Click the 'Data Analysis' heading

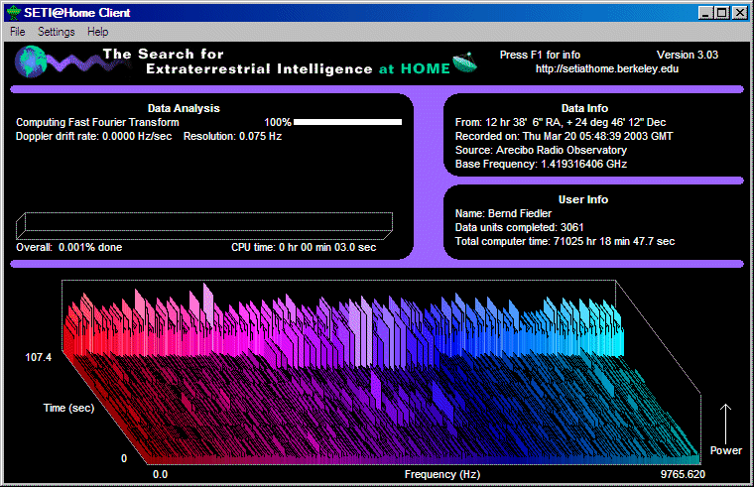(184, 108)
